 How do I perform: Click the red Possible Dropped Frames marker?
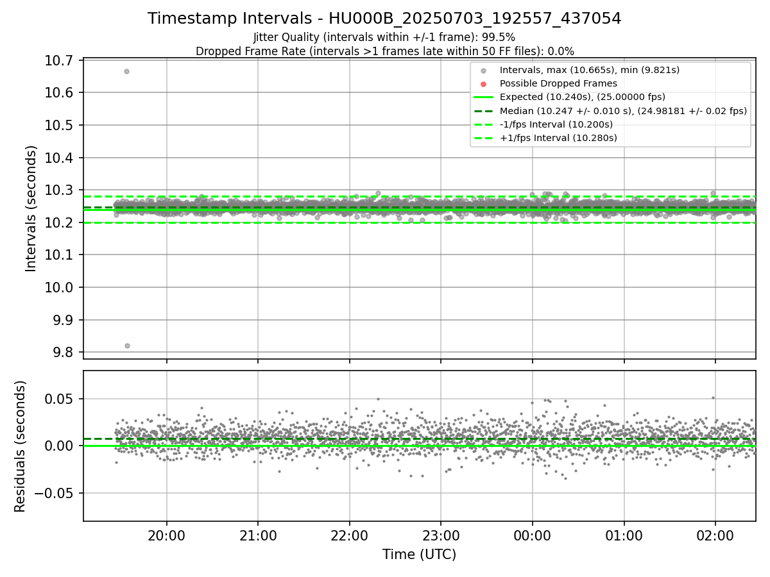(484, 84)
